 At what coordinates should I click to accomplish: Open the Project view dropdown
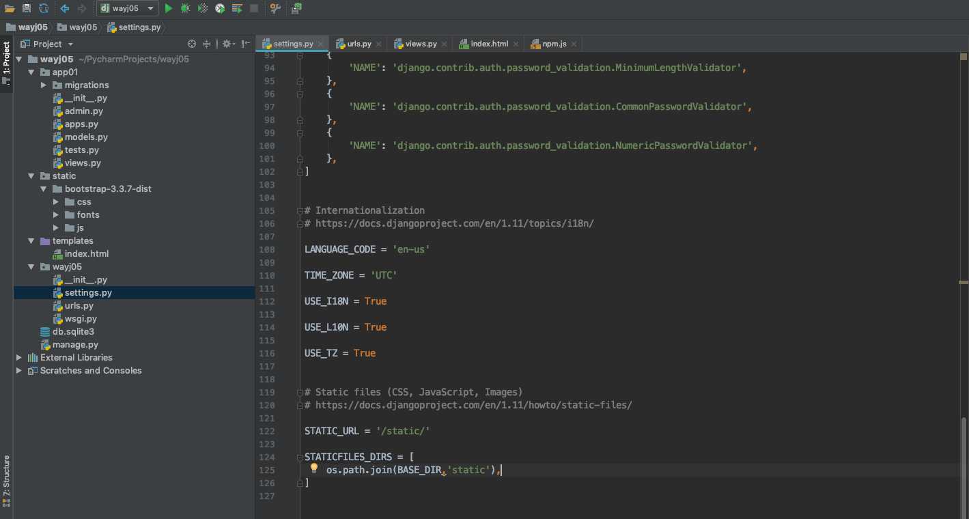pyautogui.click(x=48, y=44)
